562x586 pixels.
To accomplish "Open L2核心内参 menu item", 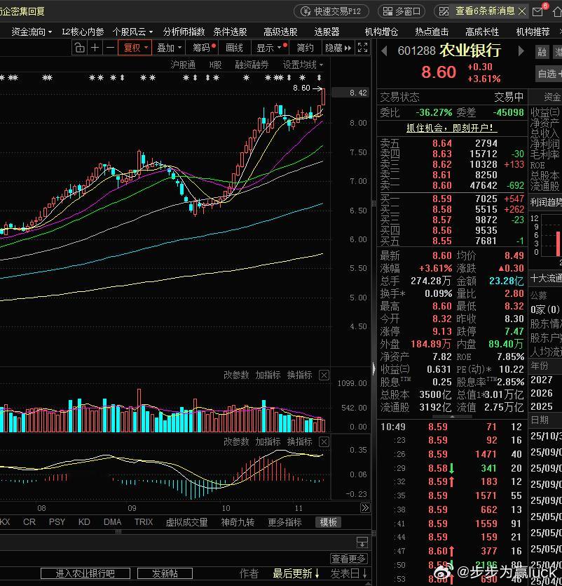I will point(83,32).
